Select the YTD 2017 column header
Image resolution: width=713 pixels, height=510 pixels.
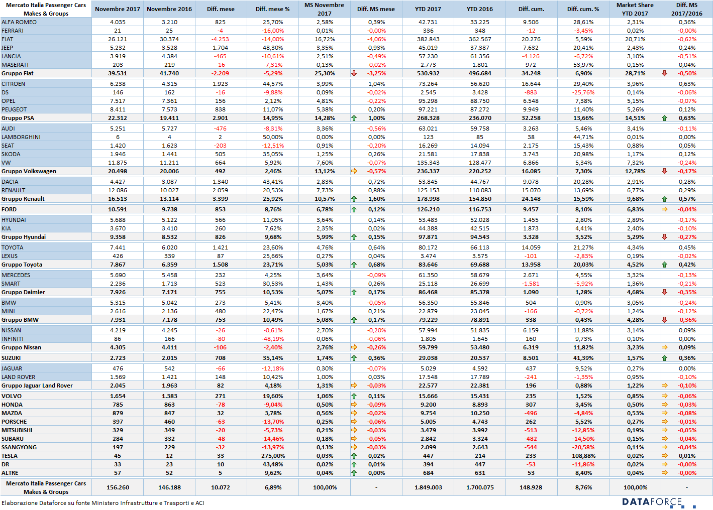coord(428,9)
